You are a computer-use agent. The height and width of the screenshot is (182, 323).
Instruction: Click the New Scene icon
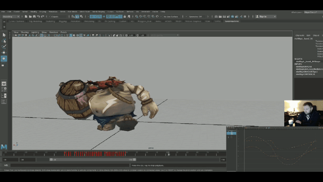tap(26, 16)
